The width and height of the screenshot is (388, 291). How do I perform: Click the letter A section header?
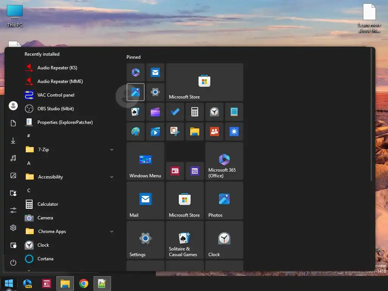pos(29,163)
